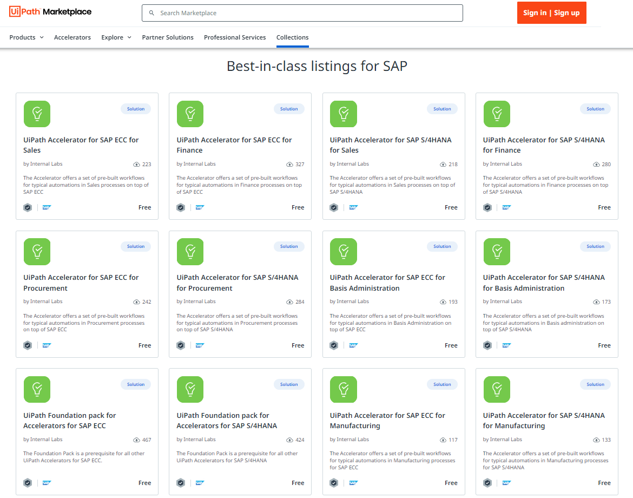Click lightbulb icon on ECC Procurement card
The image size is (633, 498).
point(37,252)
